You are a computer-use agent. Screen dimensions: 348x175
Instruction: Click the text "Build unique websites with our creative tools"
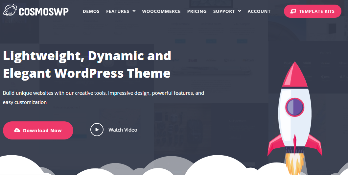[55, 93]
